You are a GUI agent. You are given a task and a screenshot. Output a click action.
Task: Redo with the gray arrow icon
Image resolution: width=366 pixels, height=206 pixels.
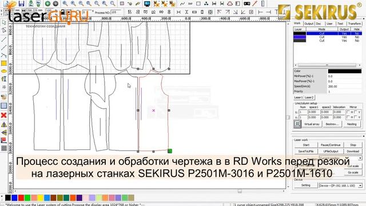(x=55, y=3)
